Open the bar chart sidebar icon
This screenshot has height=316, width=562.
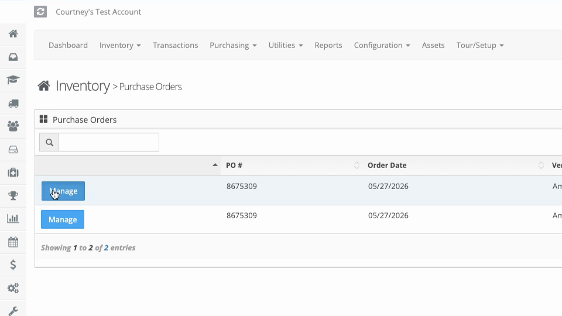13,218
